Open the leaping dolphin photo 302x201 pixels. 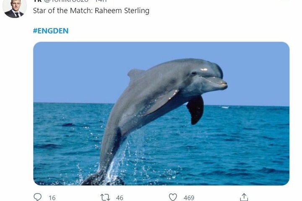[x=161, y=113]
